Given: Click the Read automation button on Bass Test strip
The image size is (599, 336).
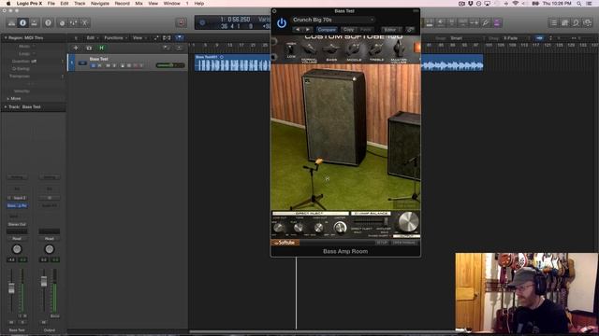Looking at the screenshot, I should point(17,239).
